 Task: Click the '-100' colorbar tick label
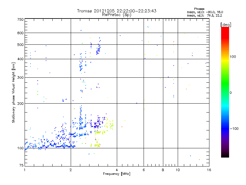point(234,129)
